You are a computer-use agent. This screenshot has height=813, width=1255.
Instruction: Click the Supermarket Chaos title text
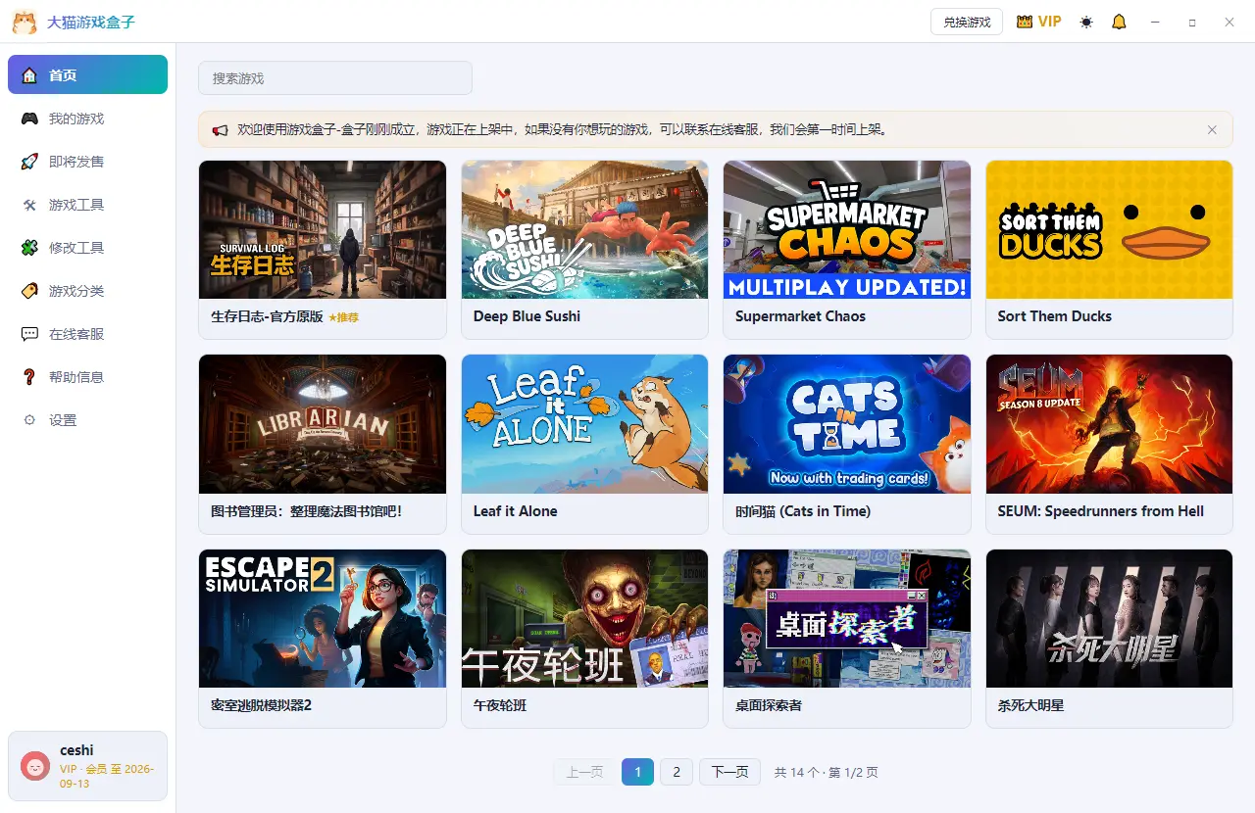(x=800, y=316)
